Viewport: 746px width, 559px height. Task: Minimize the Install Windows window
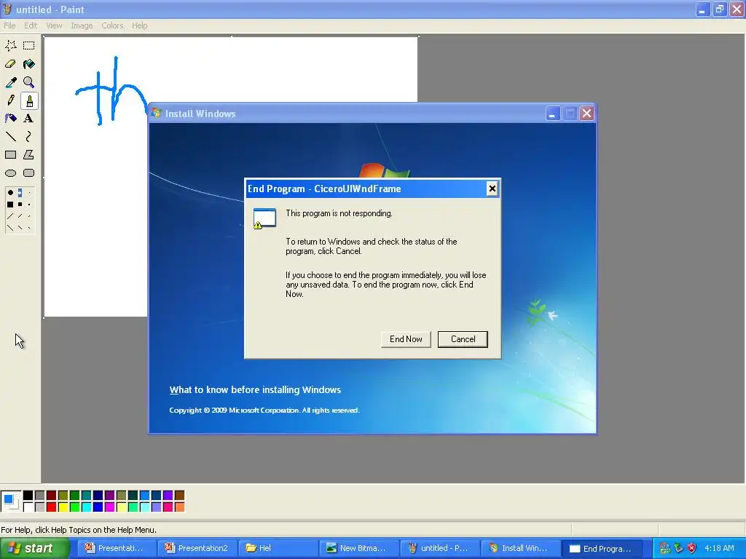552,114
